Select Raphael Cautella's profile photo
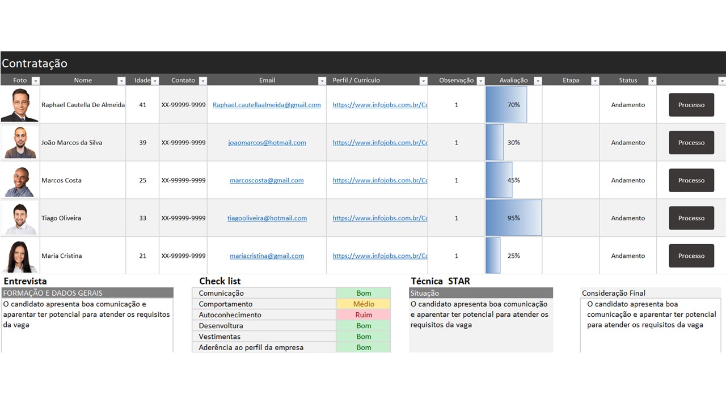The height and width of the screenshot is (408, 726). coord(20,105)
